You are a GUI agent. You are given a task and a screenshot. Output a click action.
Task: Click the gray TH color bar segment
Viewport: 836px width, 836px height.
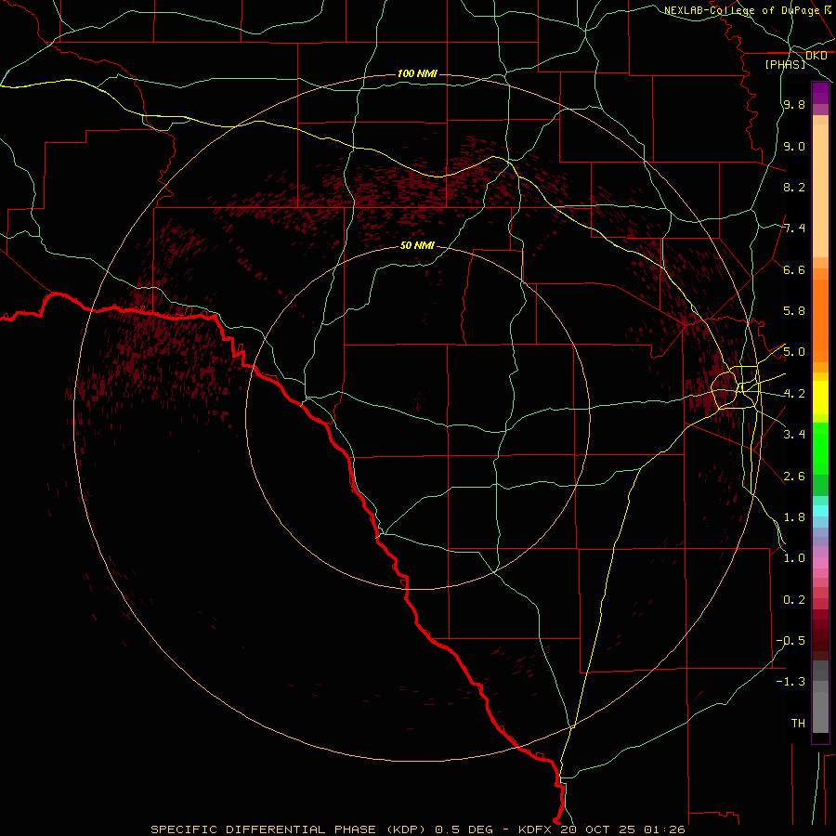tap(820, 712)
